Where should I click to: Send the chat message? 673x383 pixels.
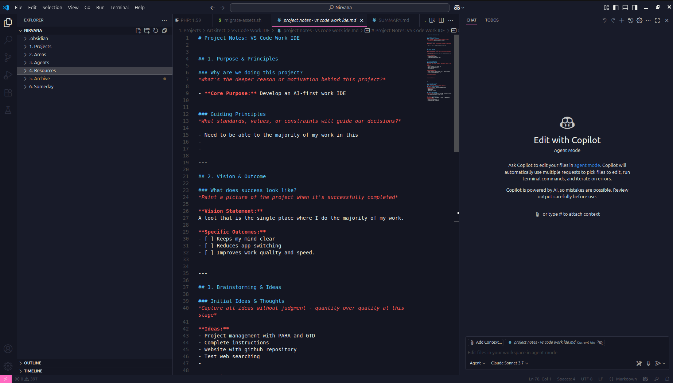click(x=658, y=363)
